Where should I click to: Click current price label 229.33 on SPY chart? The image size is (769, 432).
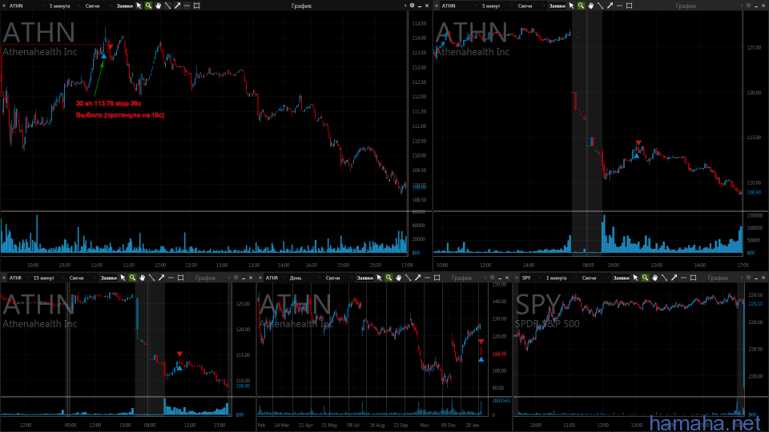coord(755,304)
